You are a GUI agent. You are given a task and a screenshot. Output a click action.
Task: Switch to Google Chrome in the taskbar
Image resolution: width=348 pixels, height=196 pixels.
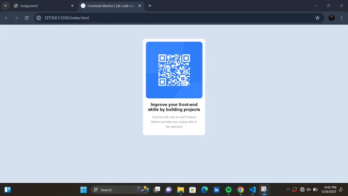[x=241, y=189]
